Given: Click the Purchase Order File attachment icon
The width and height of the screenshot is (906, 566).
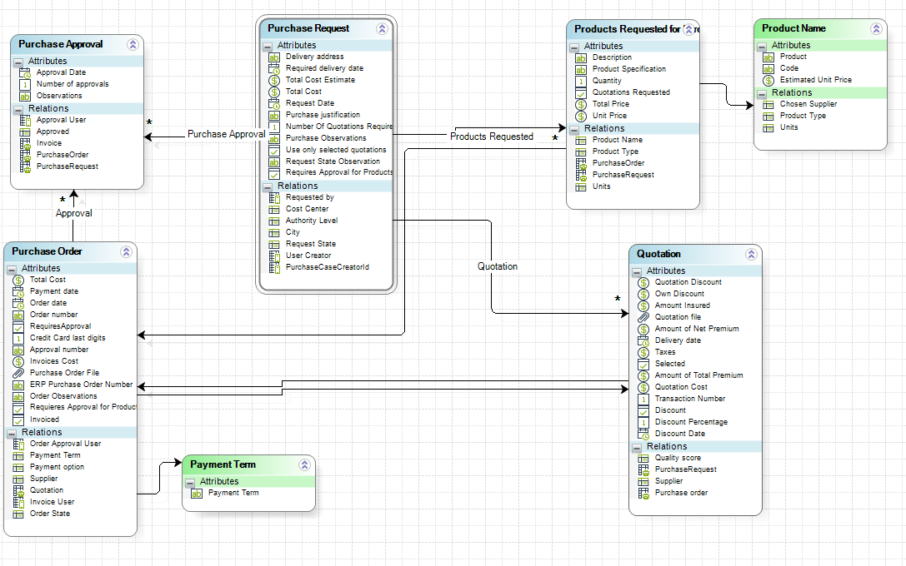Looking at the screenshot, I should tap(18, 373).
